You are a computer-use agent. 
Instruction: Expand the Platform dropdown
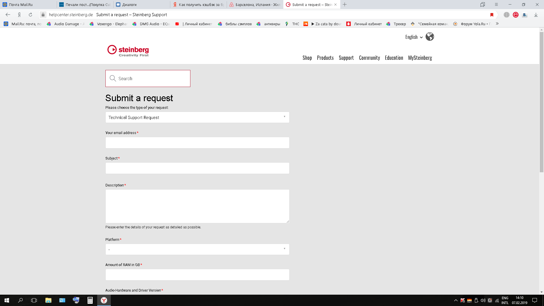[x=197, y=249]
